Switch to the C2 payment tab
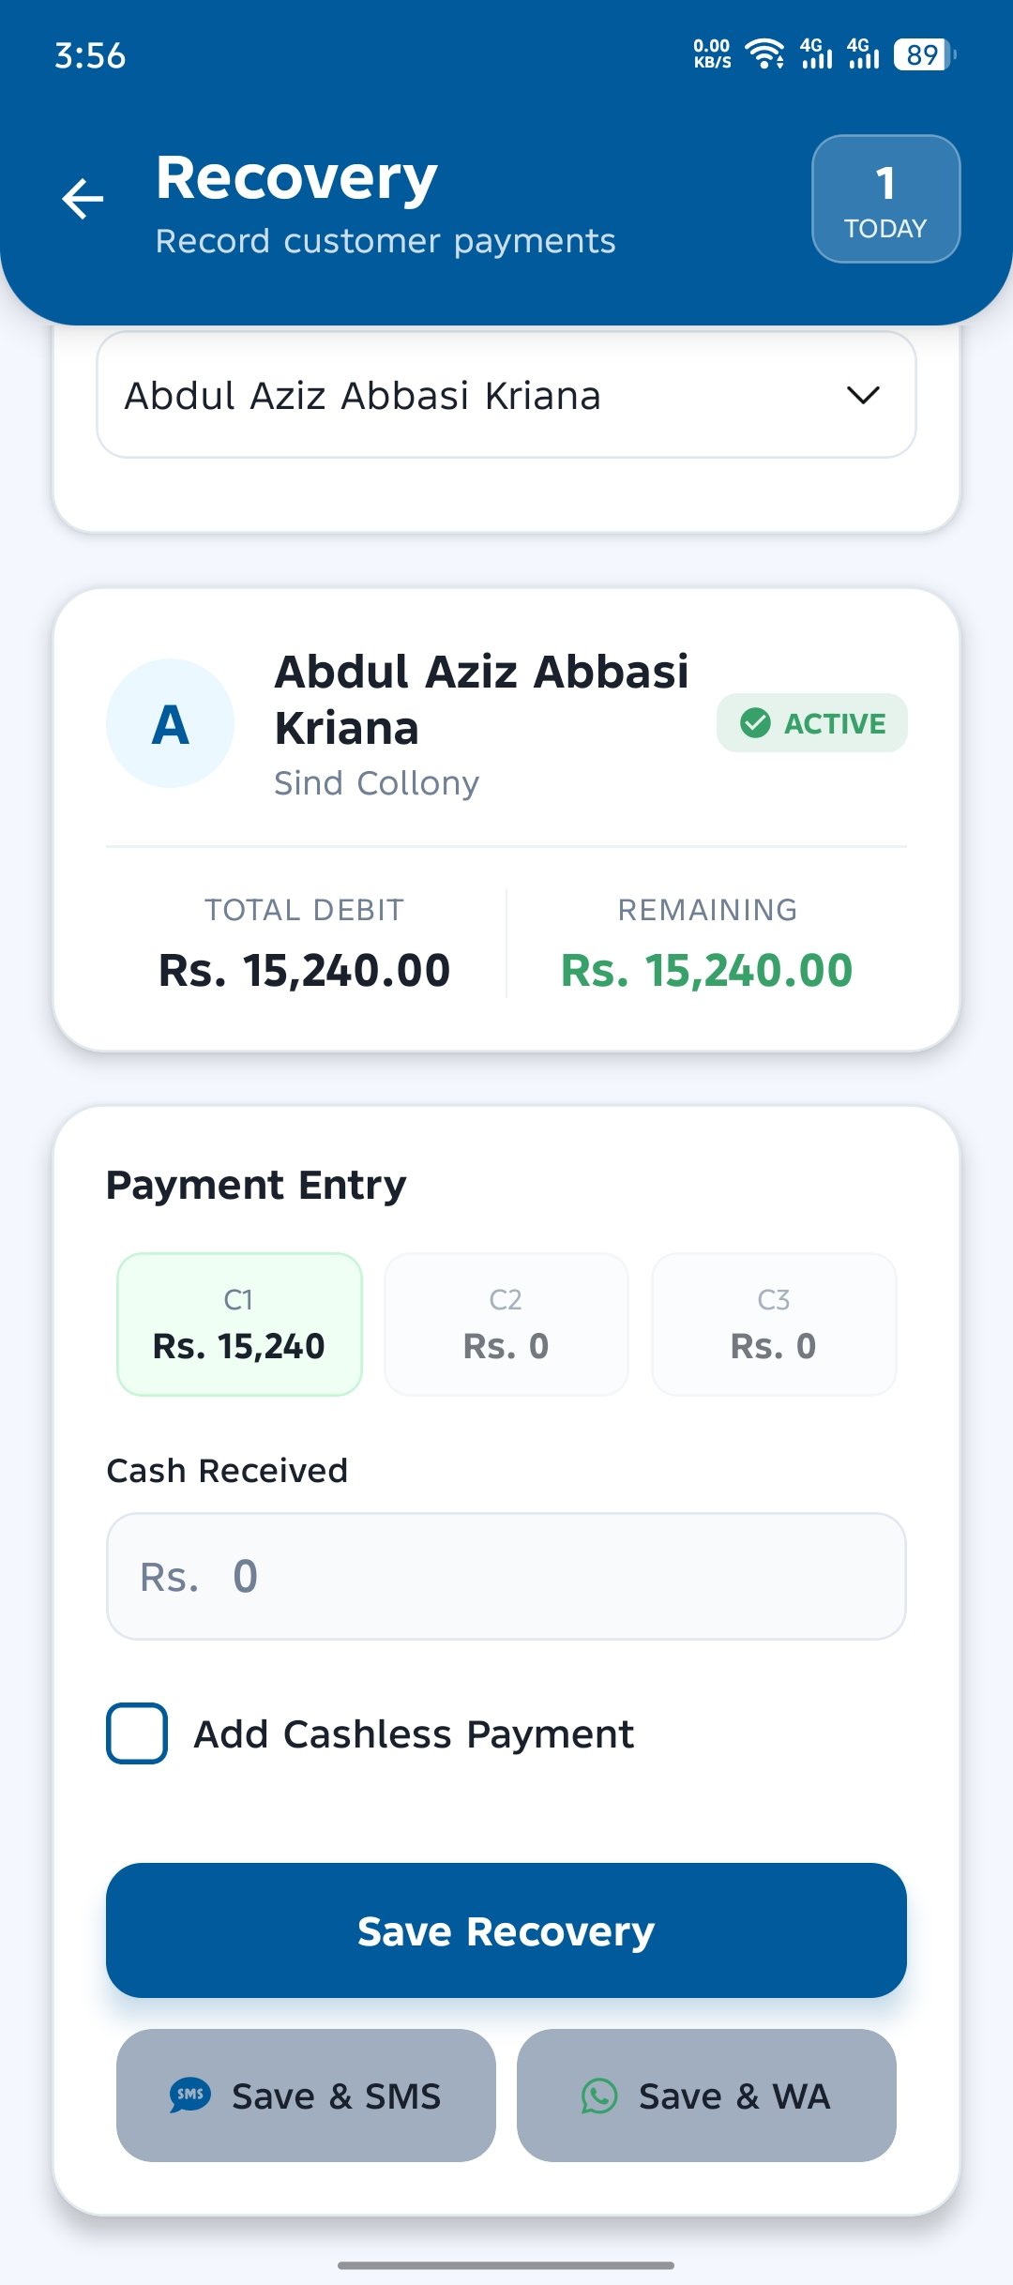 [506, 1324]
